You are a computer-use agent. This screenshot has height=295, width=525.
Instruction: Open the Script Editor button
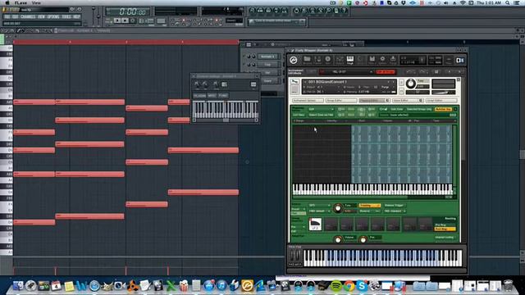(441, 100)
